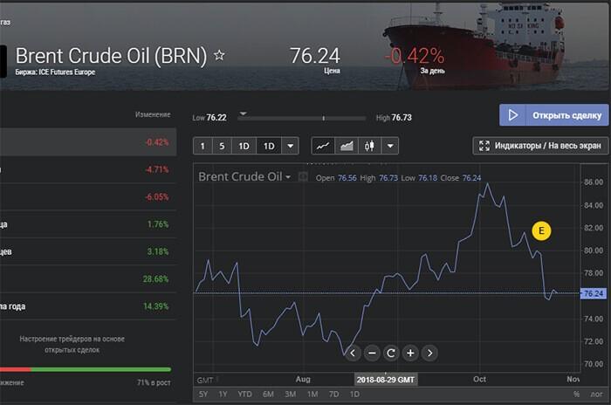Switch to the YTD range tab
The height and width of the screenshot is (405, 611).
[x=245, y=395]
